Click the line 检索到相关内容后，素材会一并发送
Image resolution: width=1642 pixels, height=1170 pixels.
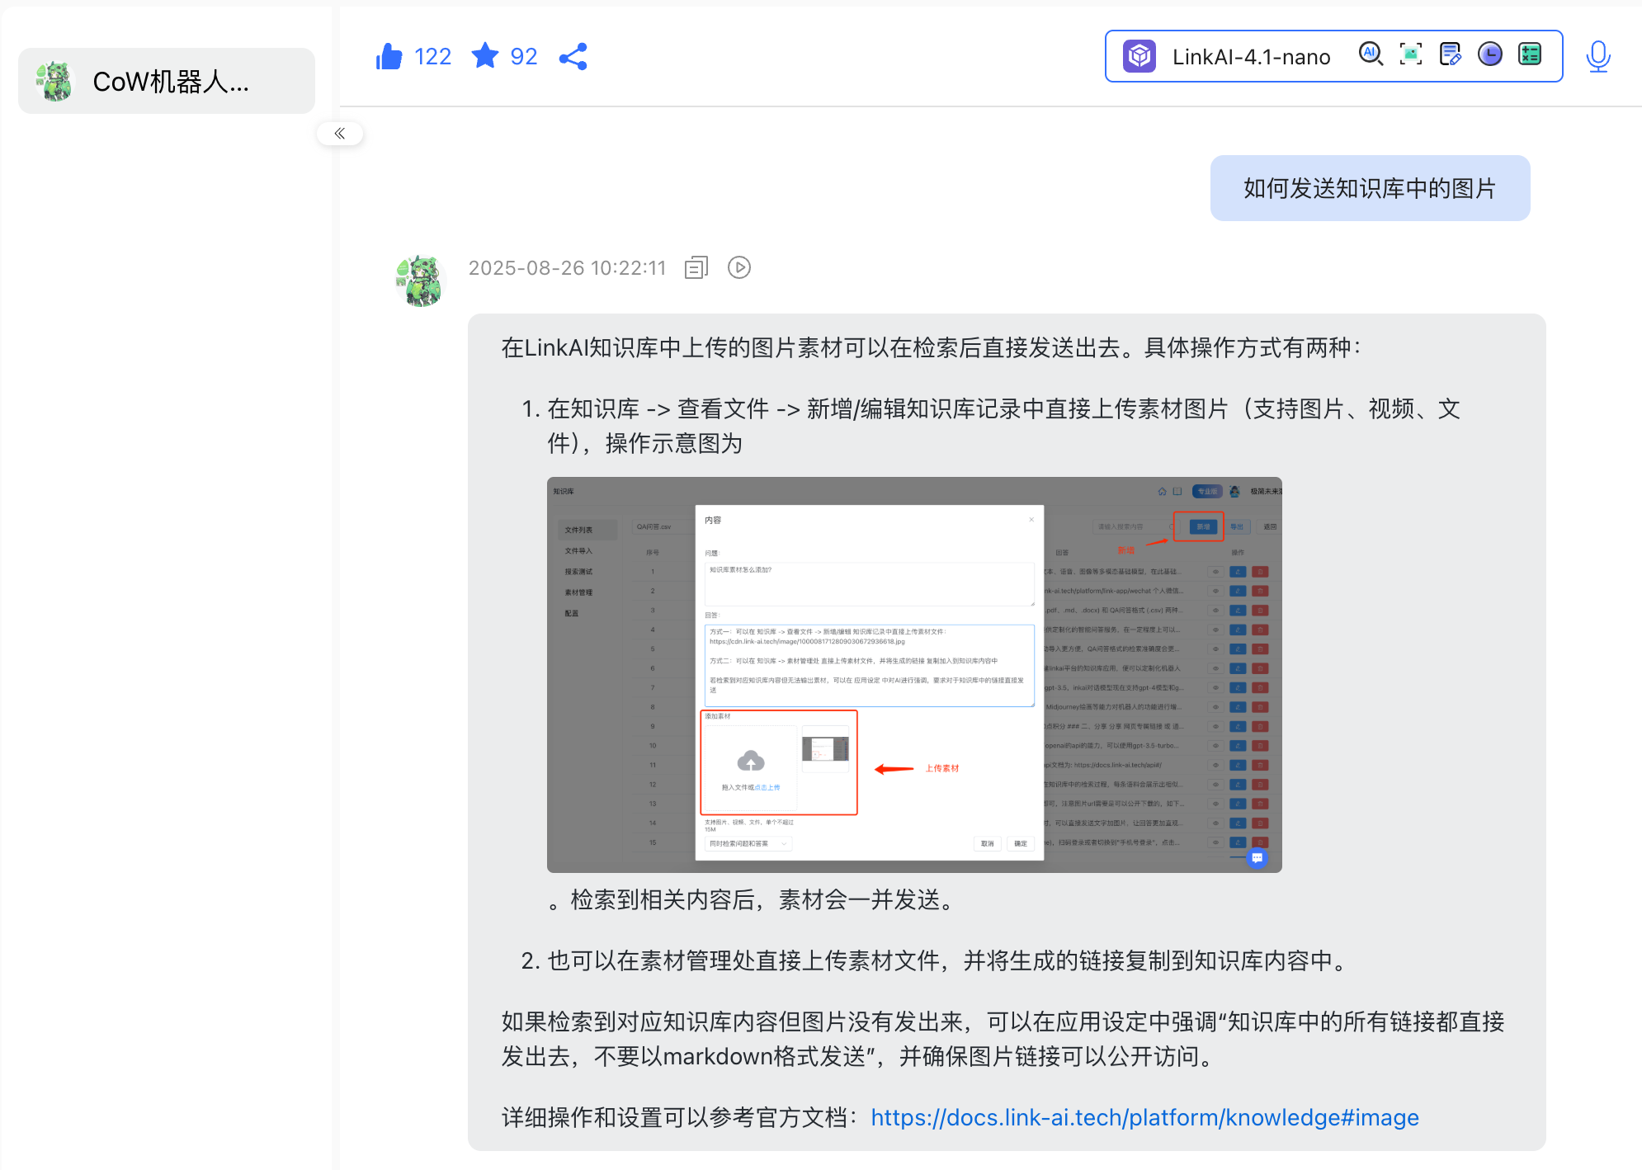coord(753,899)
